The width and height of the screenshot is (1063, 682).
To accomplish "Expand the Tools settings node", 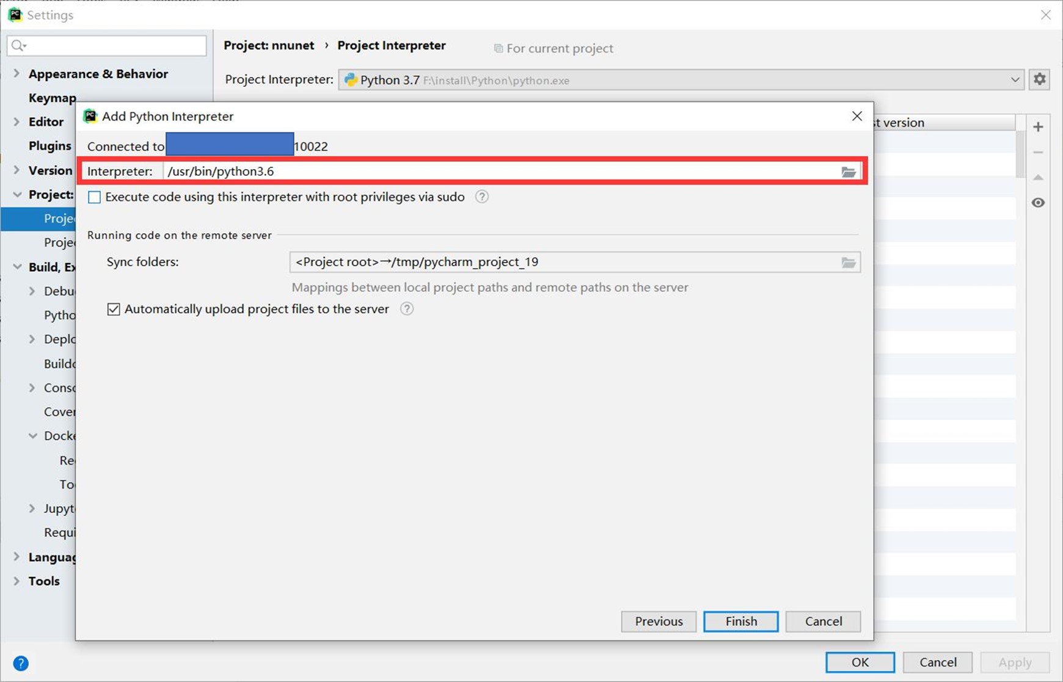I will pos(16,581).
